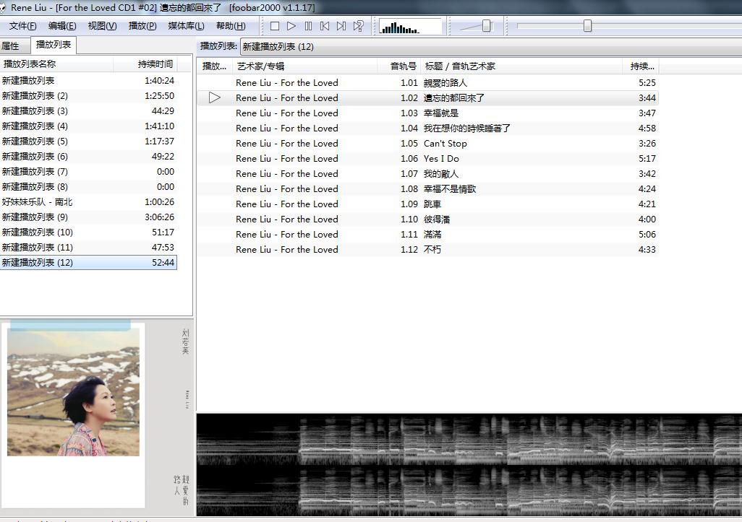Viewport: 742px width, 522px height.
Task: Click the 音轨号 column header
Action: pos(399,66)
